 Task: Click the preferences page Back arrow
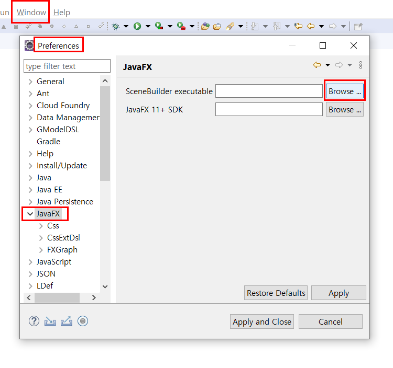point(317,65)
